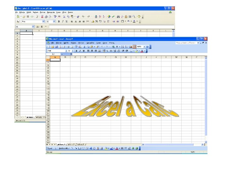The image size is (227, 170).
Task: Click Navigator compass icon in Calc toolbar
Action: click(122, 17)
